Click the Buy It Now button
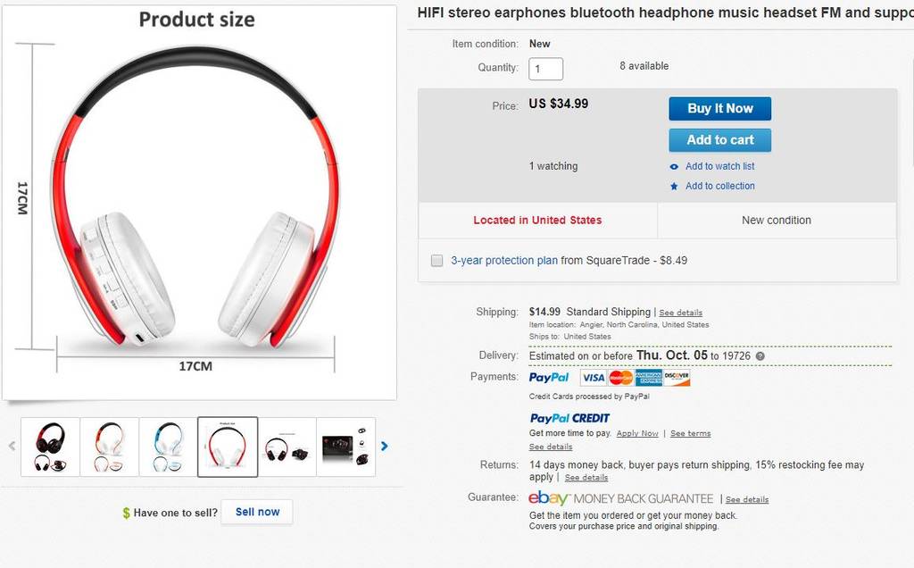 (719, 109)
